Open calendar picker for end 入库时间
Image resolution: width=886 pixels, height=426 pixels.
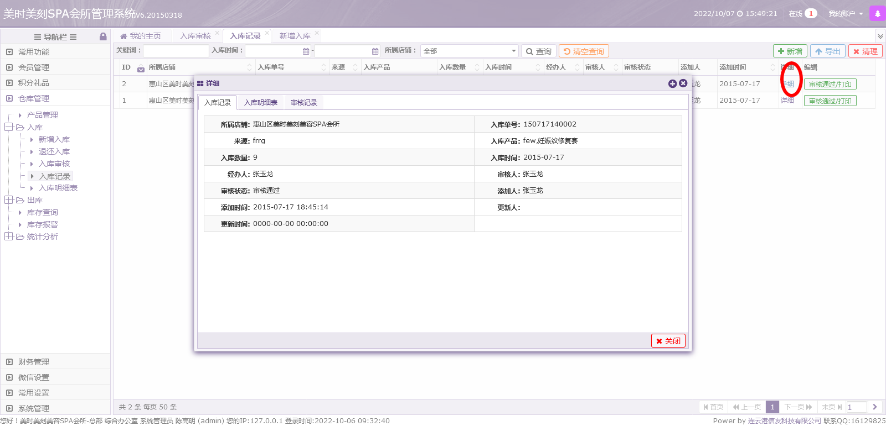(x=375, y=51)
